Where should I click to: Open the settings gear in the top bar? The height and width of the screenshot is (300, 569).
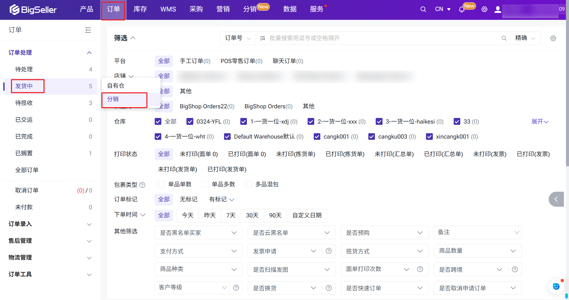click(484, 9)
